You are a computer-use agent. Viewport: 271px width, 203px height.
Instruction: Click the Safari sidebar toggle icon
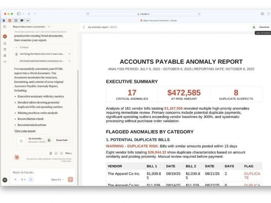pyautogui.click(x=19, y=14)
